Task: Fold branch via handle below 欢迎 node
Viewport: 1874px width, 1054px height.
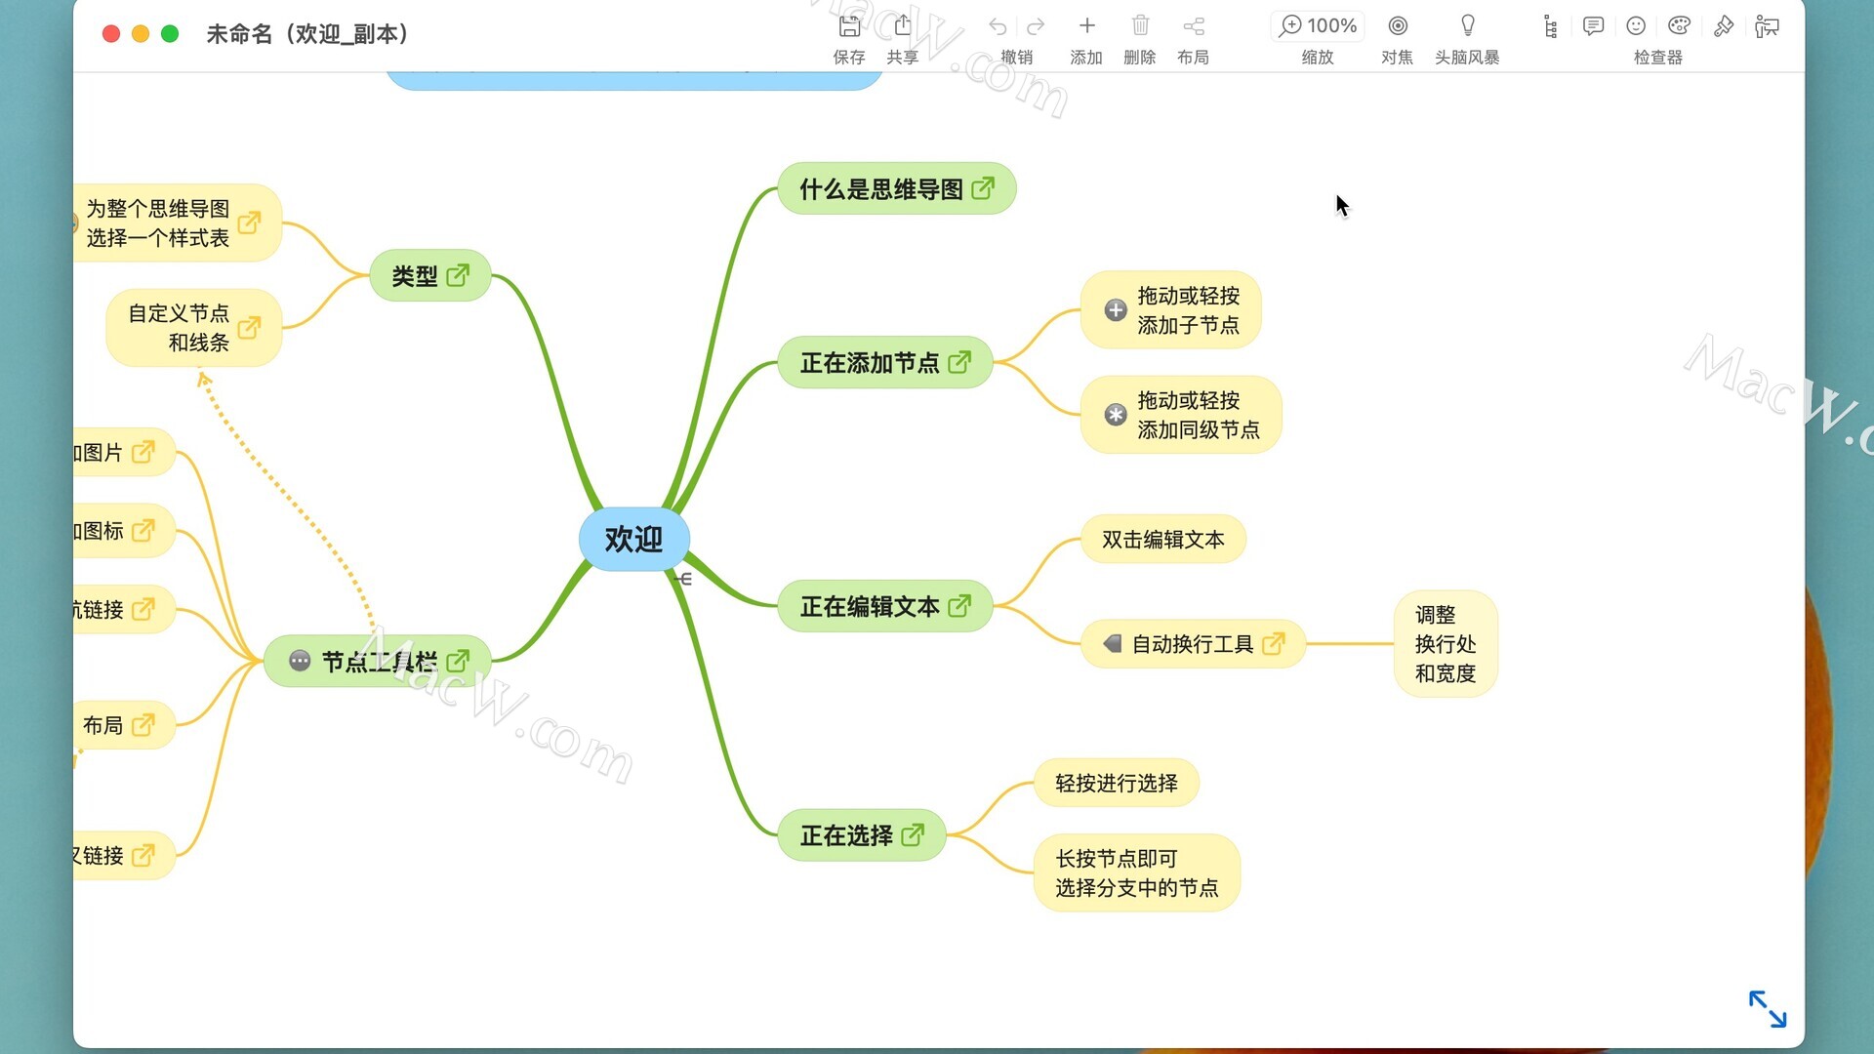Action: [x=682, y=579]
